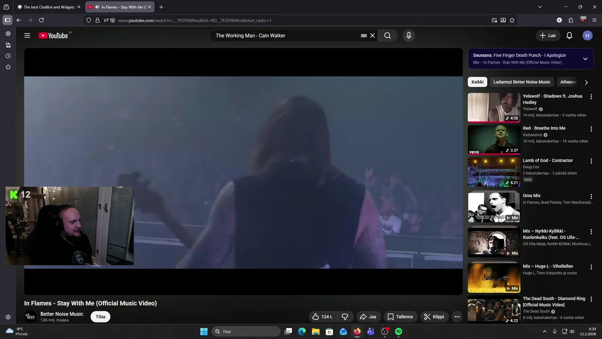Open sidebar settings gear
The width and height of the screenshot is (602, 339).
[8, 317]
